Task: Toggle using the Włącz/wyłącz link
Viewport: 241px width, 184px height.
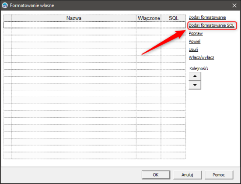Action: [x=201, y=57]
